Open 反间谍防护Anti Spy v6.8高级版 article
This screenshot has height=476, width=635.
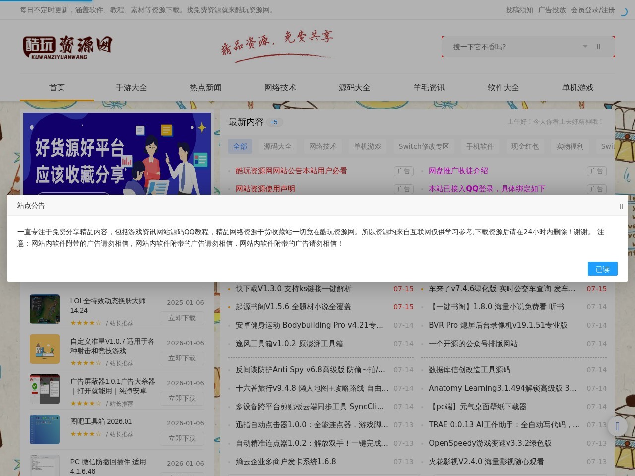point(311,370)
